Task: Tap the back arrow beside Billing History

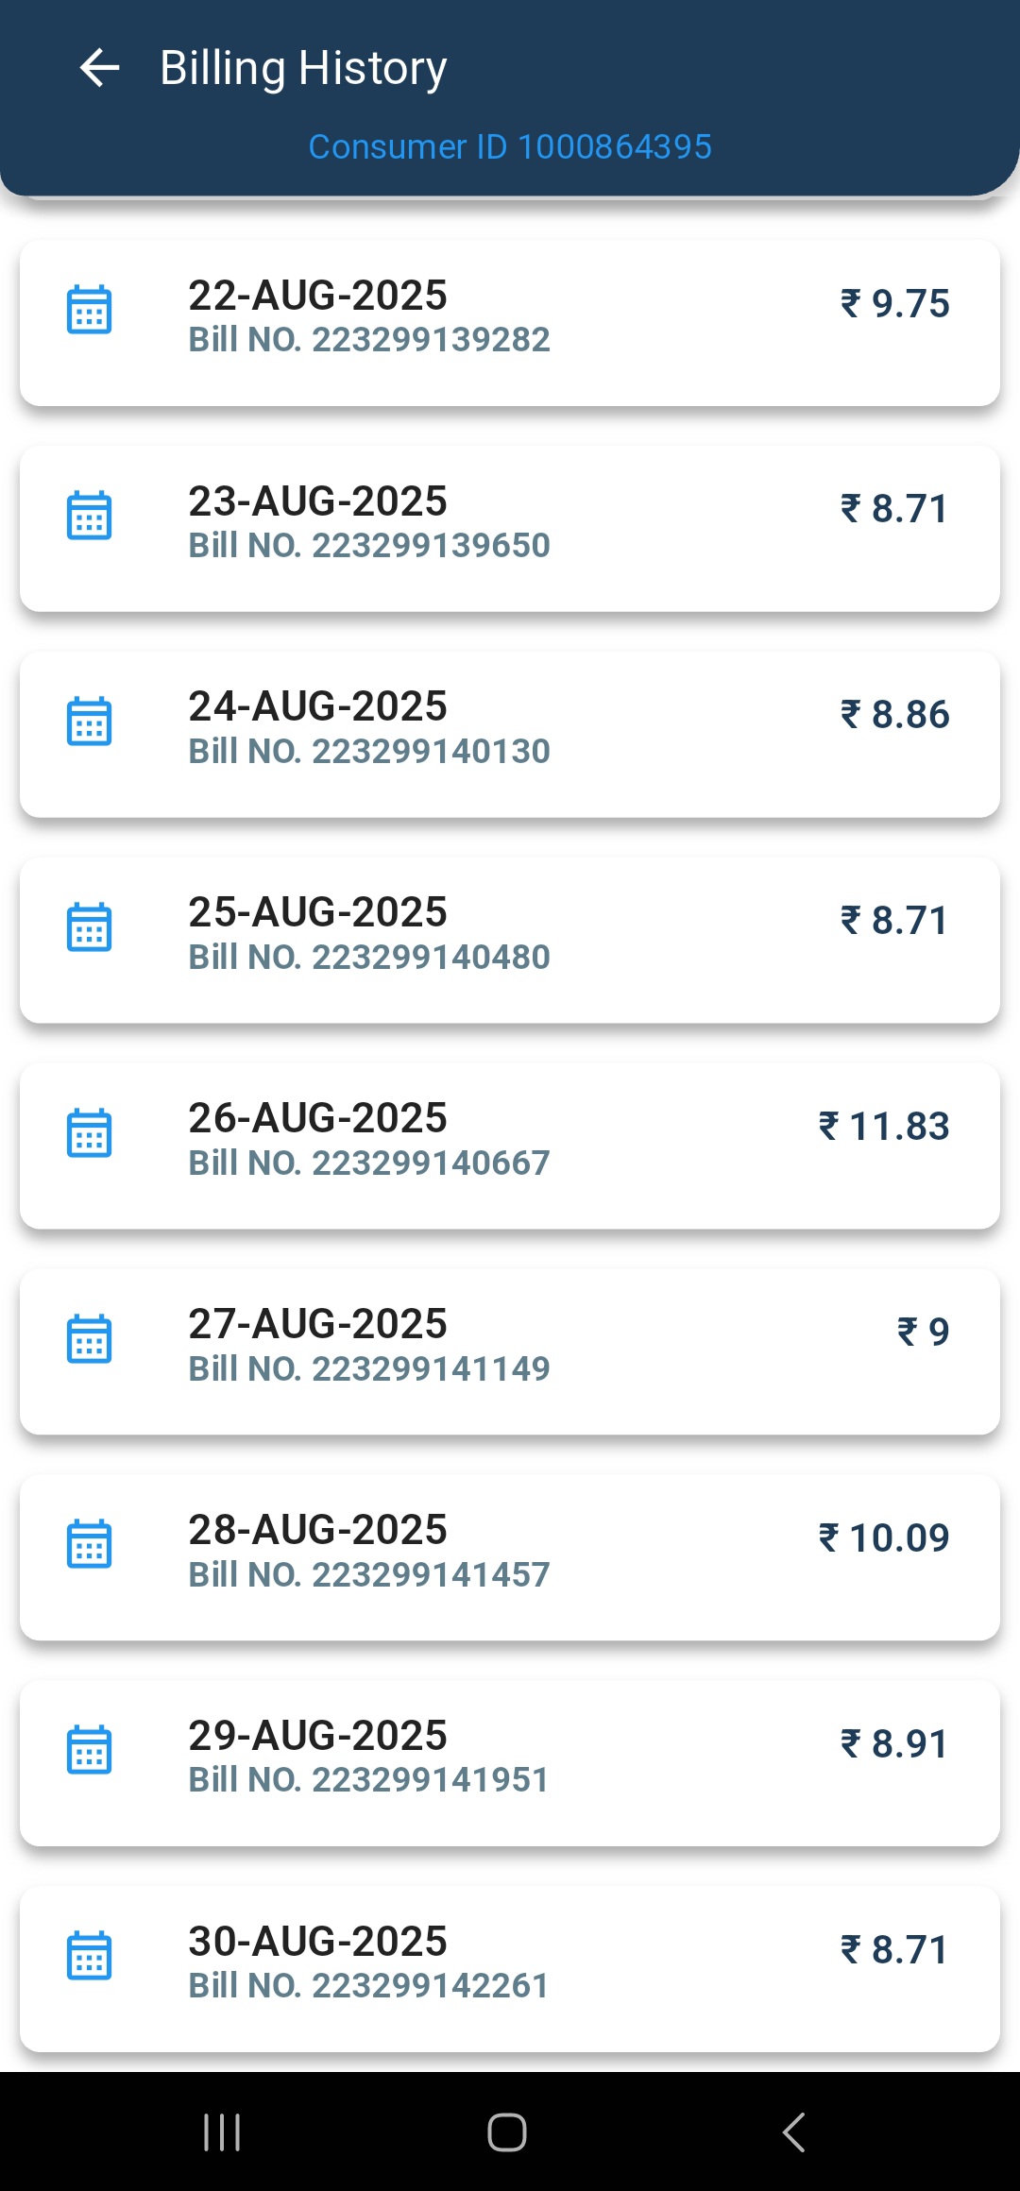Action: pyautogui.click(x=99, y=68)
